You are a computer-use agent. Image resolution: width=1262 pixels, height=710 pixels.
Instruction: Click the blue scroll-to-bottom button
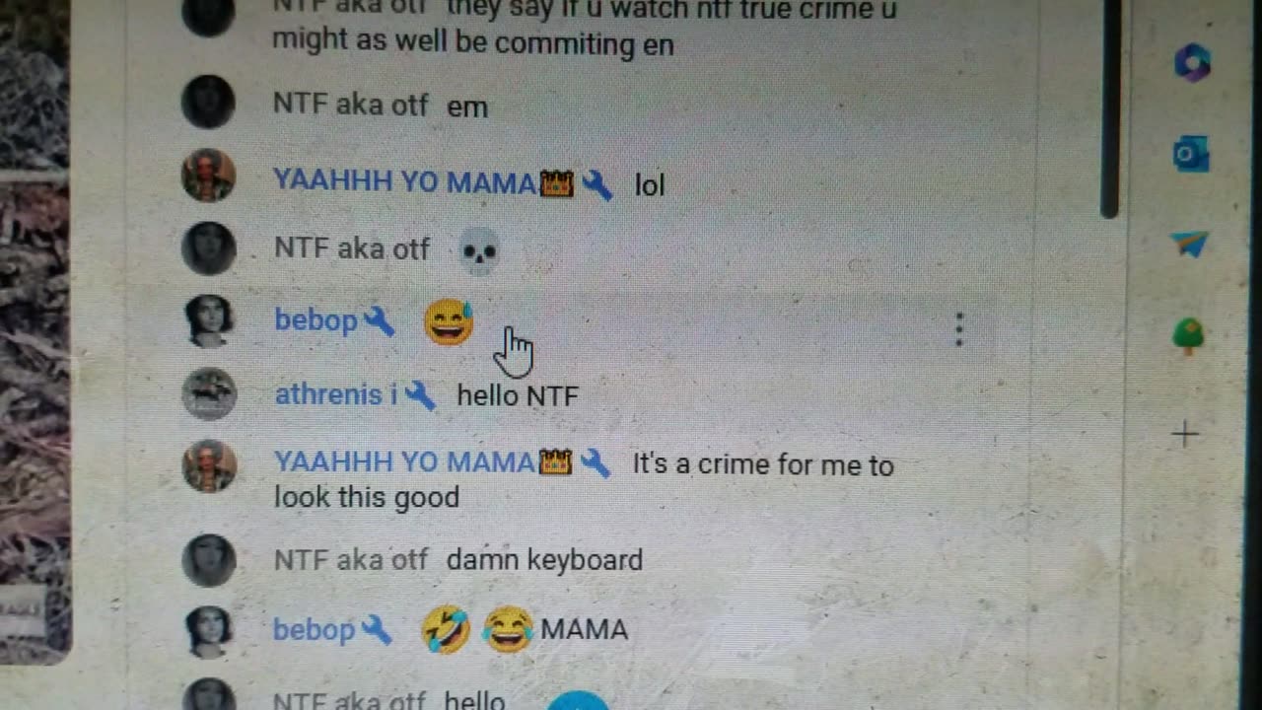[x=578, y=701]
